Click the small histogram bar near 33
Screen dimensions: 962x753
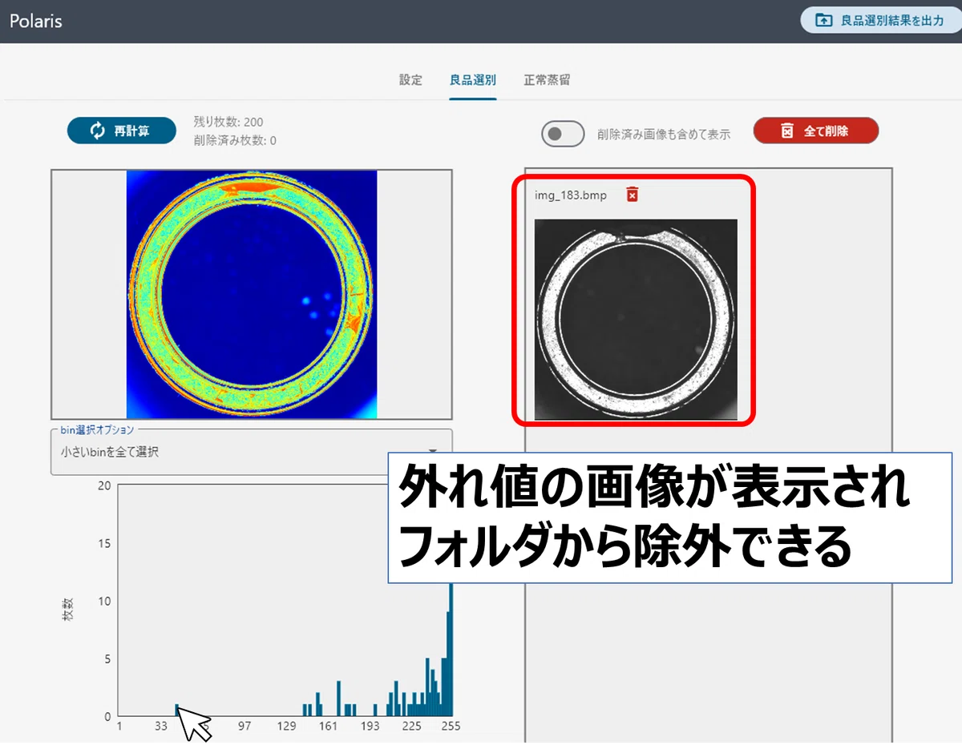[177, 710]
